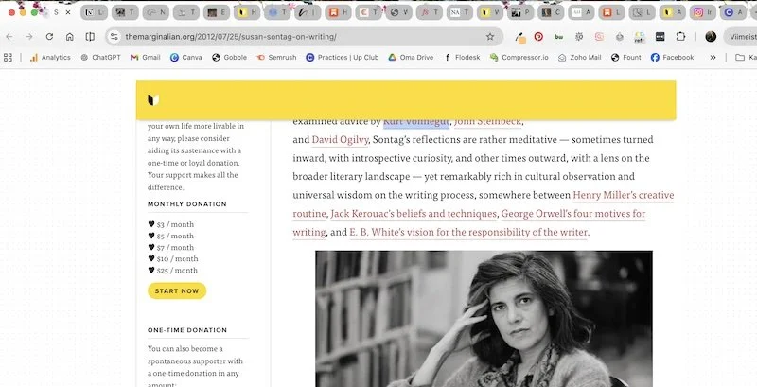The height and width of the screenshot is (387, 757).
Task: Open the Practices | Up Club bookmark
Action: coord(343,58)
